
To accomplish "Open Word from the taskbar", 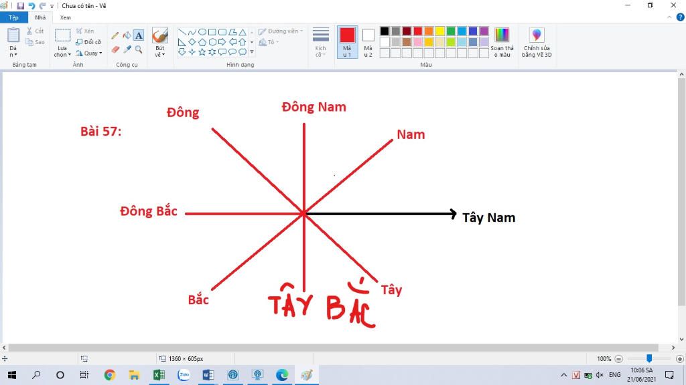I will (x=208, y=375).
